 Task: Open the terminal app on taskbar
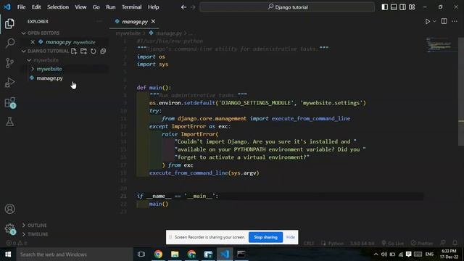[241, 254]
